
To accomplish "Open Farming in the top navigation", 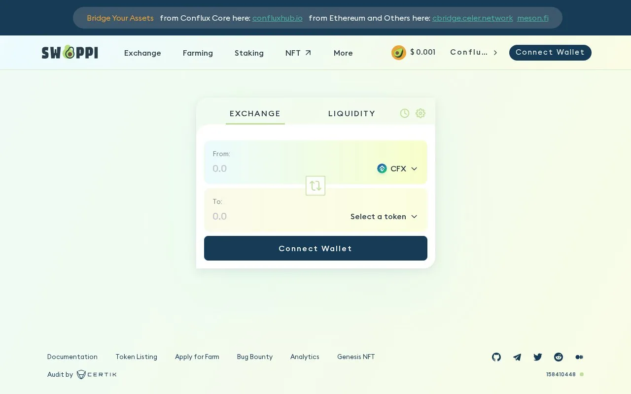I will (198, 53).
